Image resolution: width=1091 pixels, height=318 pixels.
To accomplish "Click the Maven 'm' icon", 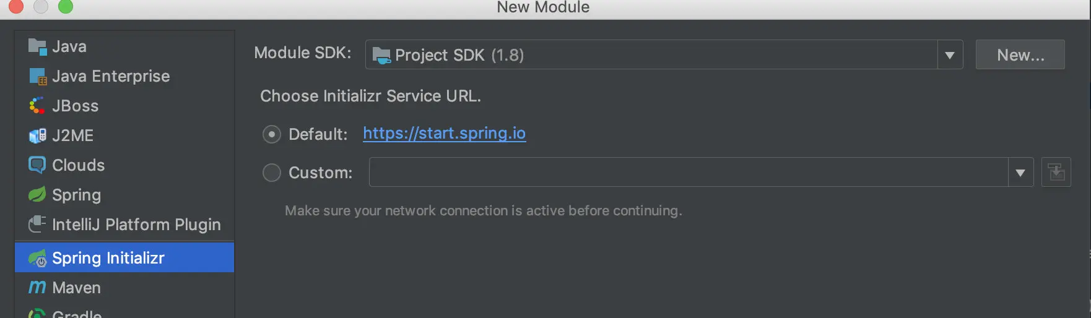I will [37, 287].
